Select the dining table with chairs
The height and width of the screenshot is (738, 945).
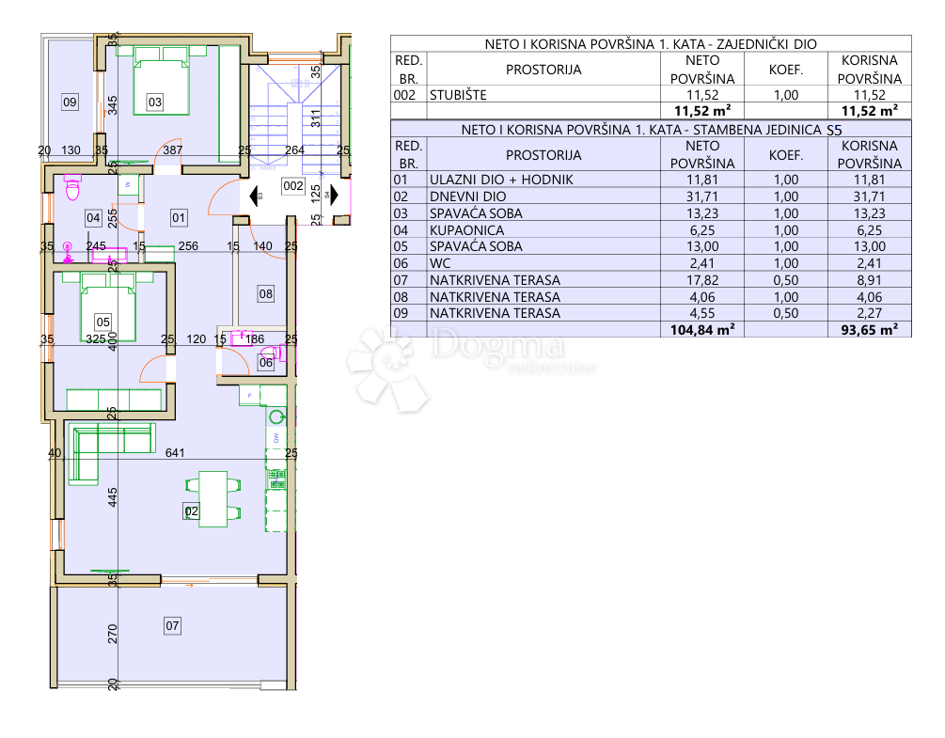tap(213, 498)
